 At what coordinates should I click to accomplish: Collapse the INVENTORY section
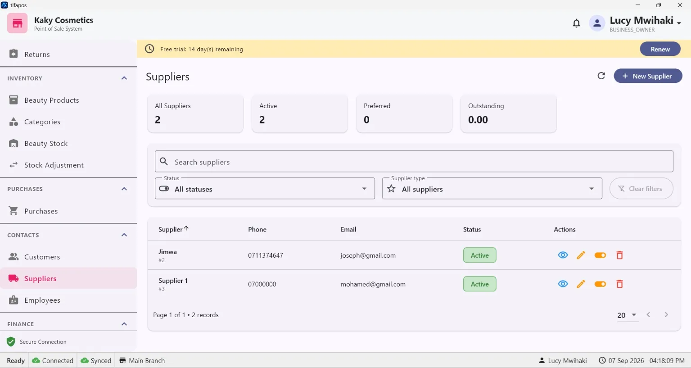click(124, 78)
